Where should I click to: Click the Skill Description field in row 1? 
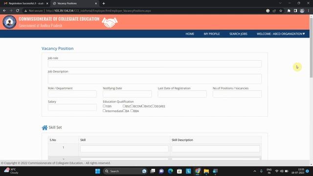[216, 149]
